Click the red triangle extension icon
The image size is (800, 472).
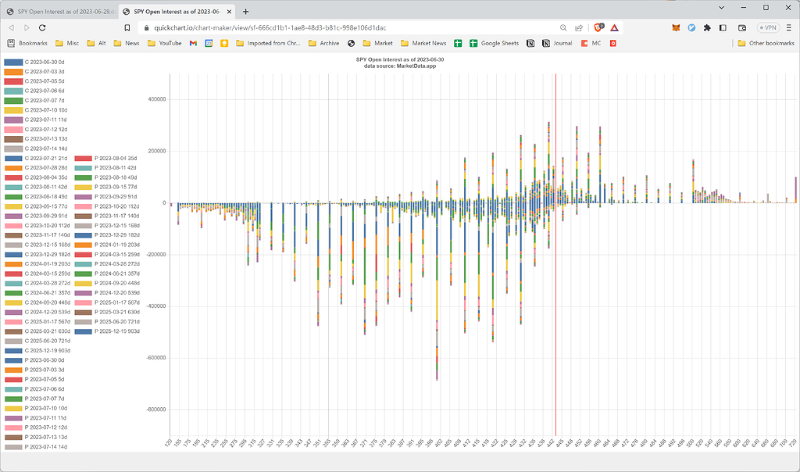click(614, 27)
